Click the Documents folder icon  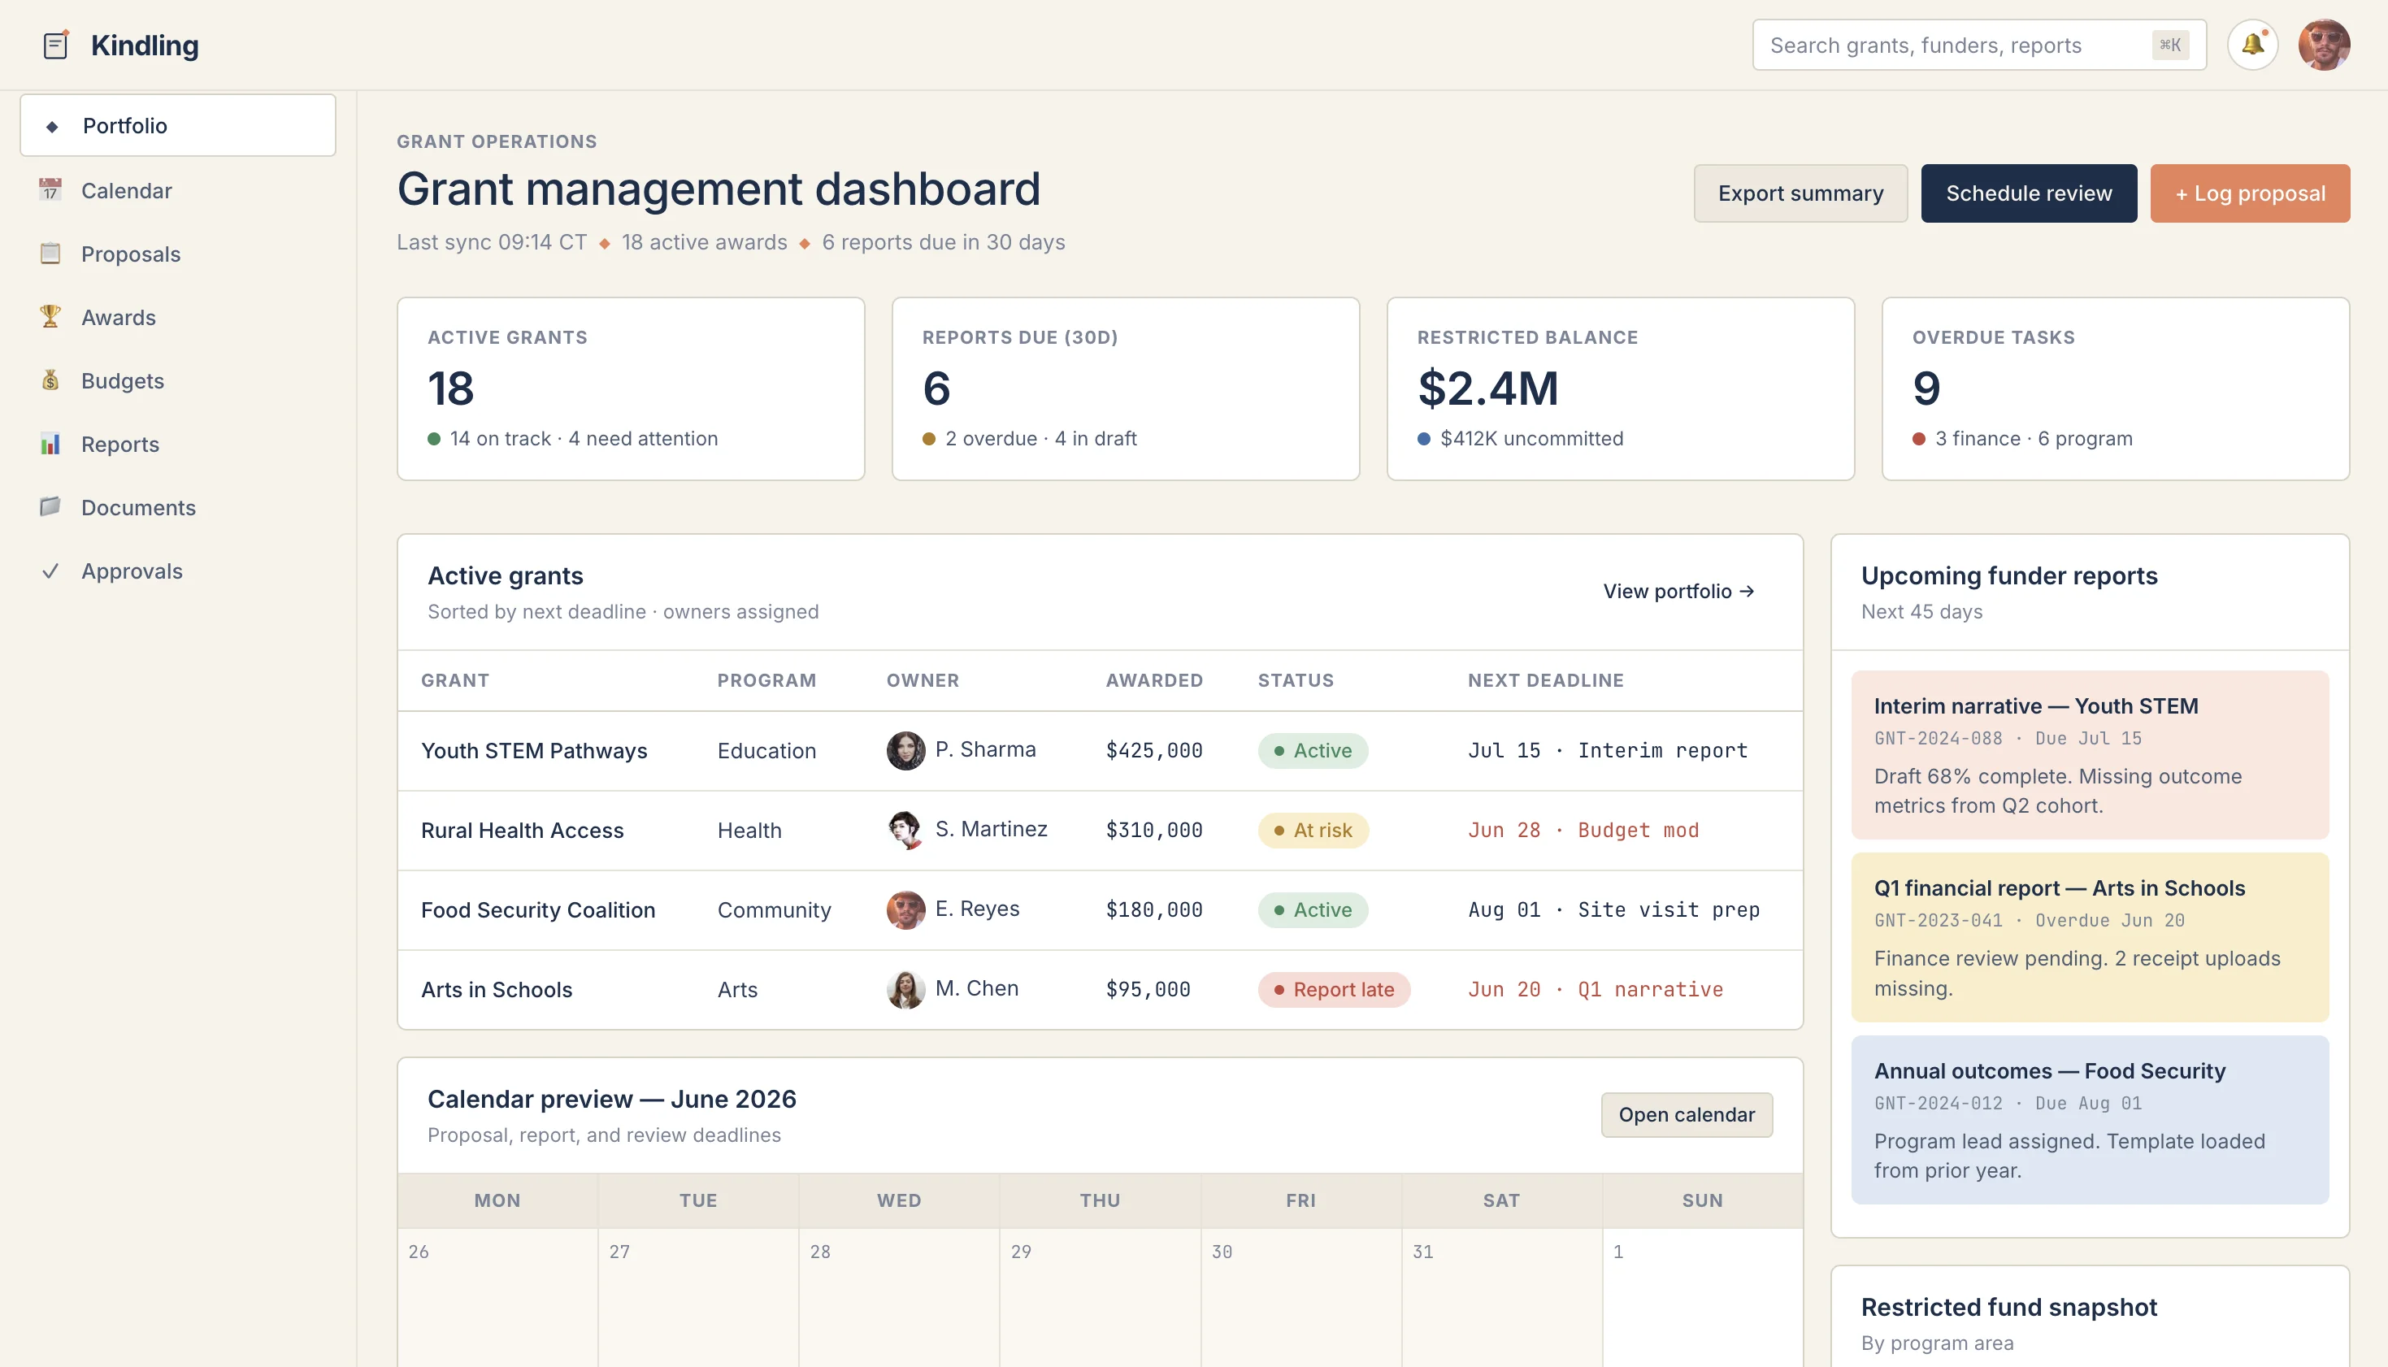[50, 507]
